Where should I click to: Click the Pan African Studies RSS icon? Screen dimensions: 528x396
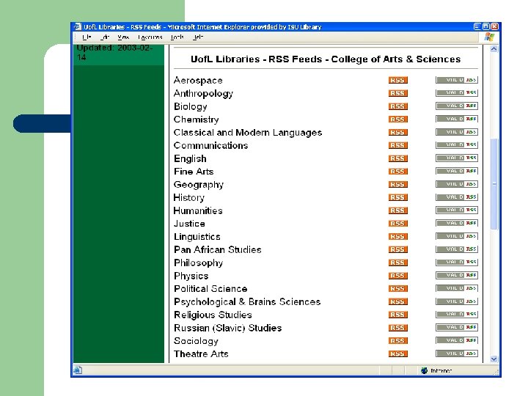(x=397, y=249)
